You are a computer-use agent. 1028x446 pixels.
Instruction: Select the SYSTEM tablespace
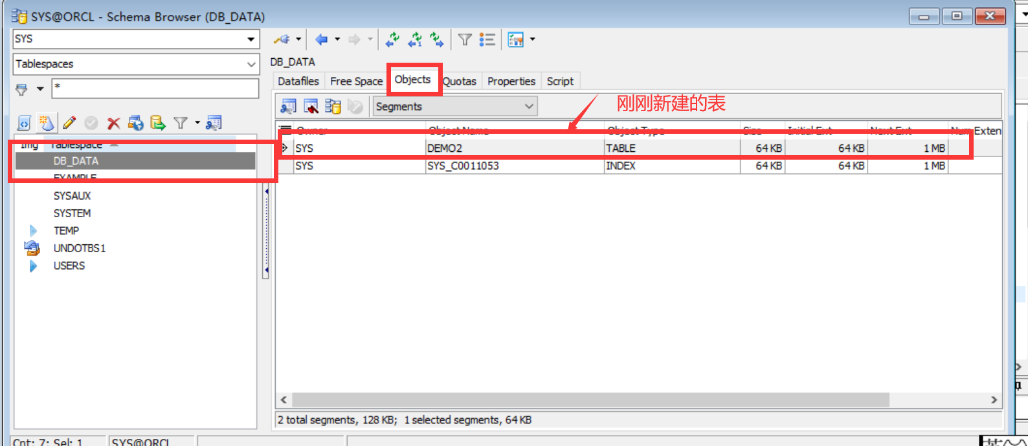[72, 213]
